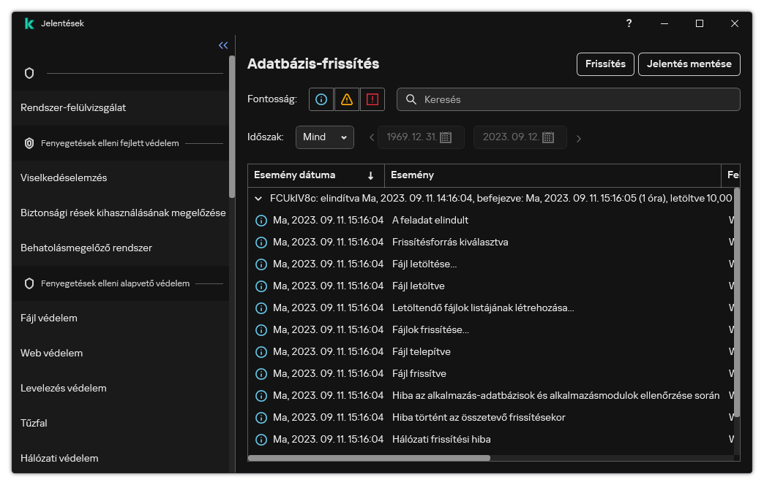
Task: Click the horizontal scrollbar under event table
Action: pos(370,458)
